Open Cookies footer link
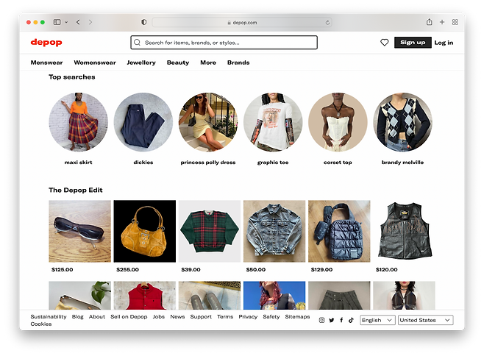Viewport: 484px width, 356px height. click(41, 324)
